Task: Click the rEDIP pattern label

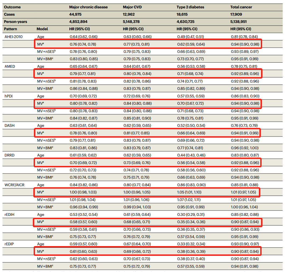Action: [x=9, y=244]
